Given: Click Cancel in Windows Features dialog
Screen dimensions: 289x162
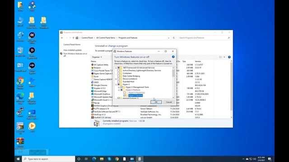Looking at the screenshot, I should click(x=169, y=102).
